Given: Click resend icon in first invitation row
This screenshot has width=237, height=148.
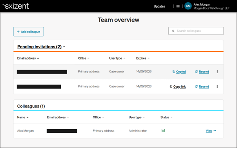Looking at the screenshot, I should coord(196,72).
